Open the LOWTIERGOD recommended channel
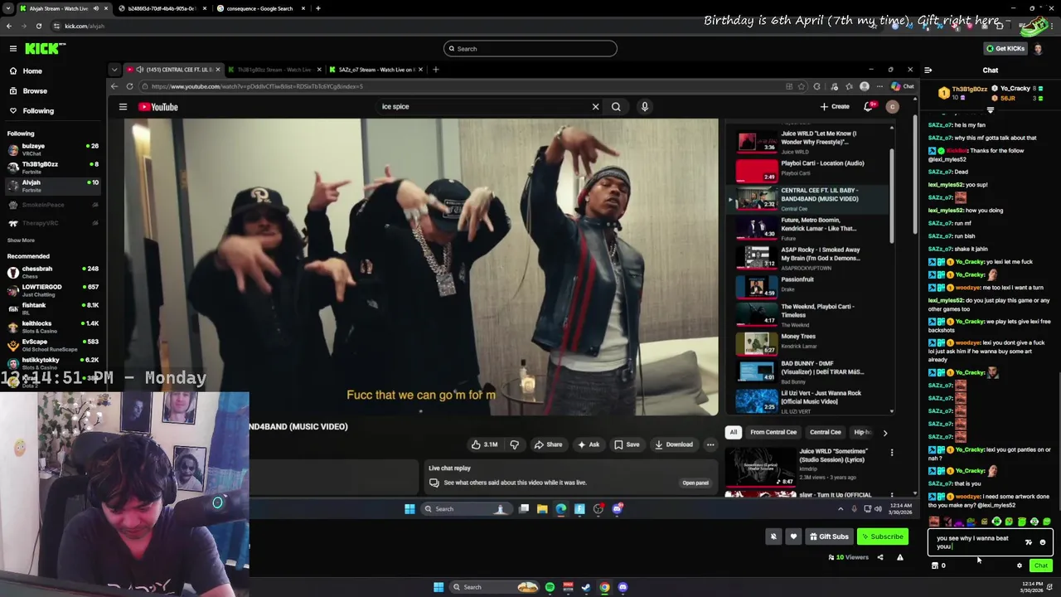Image resolution: width=1061 pixels, height=597 pixels. click(x=51, y=291)
